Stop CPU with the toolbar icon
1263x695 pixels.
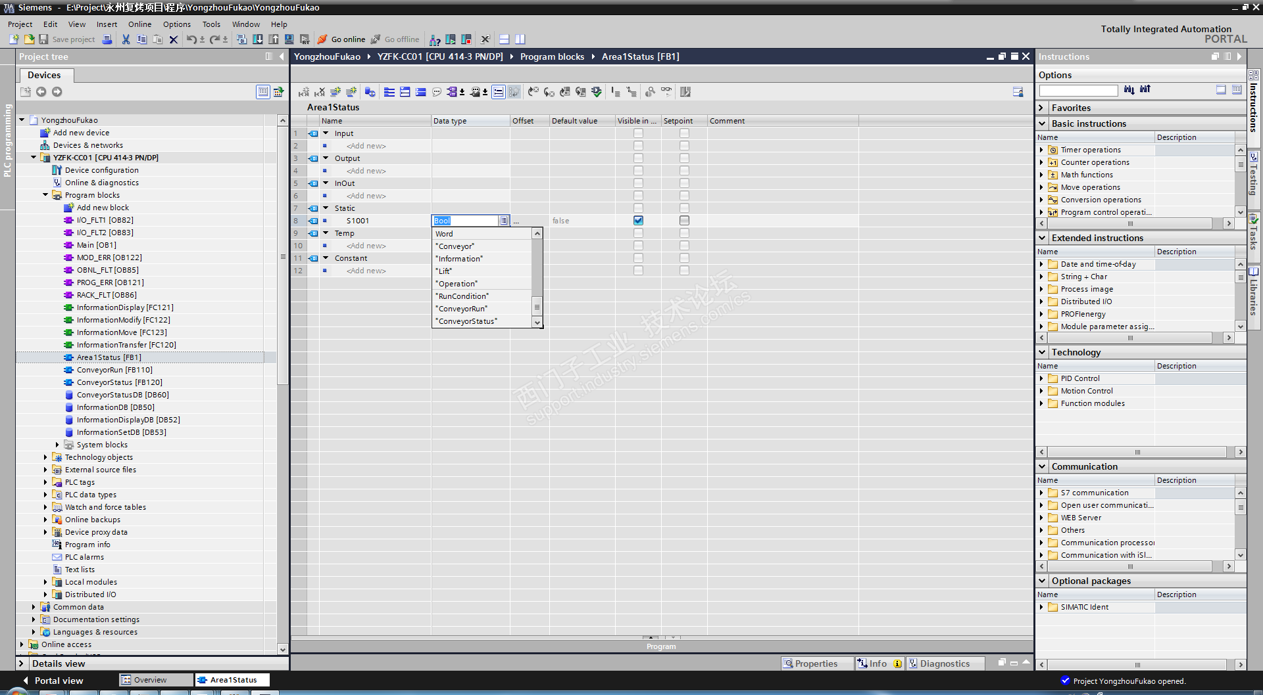click(x=466, y=39)
